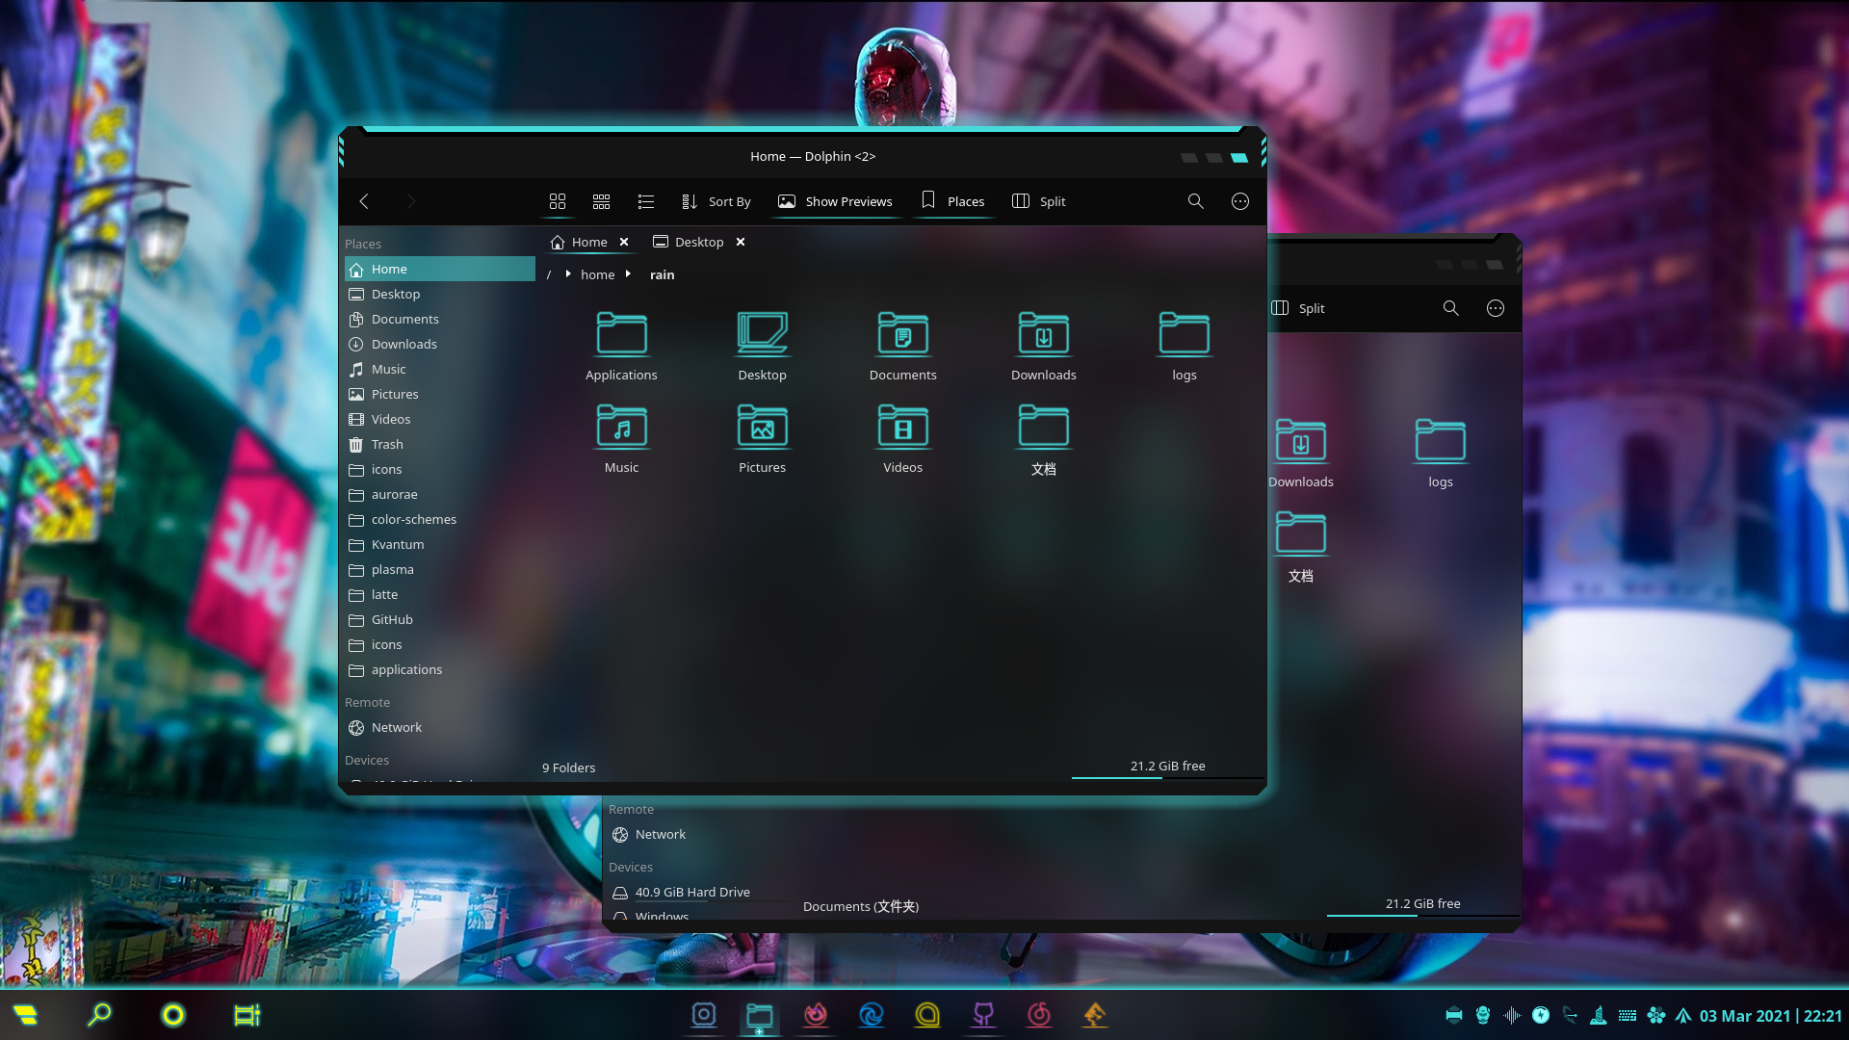Viewport: 1849px width, 1040px height.
Task: Open Desktop in Places sidebar
Action: tap(440, 294)
